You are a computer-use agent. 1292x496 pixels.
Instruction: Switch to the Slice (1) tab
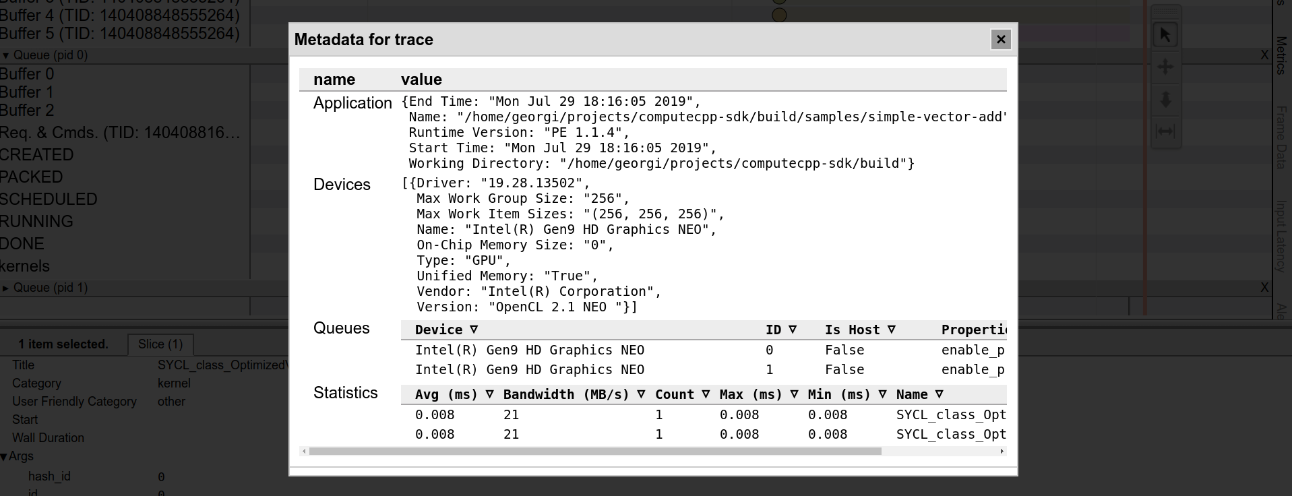point(160,344)
